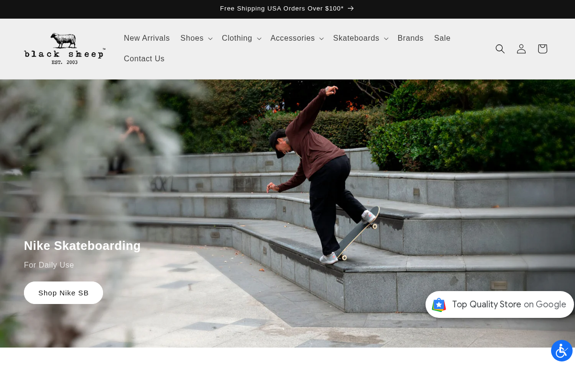The height and width of the screenshot is (383, 575).
Task: Open the search
Action: pyautogui.click(x=500, y=49)
